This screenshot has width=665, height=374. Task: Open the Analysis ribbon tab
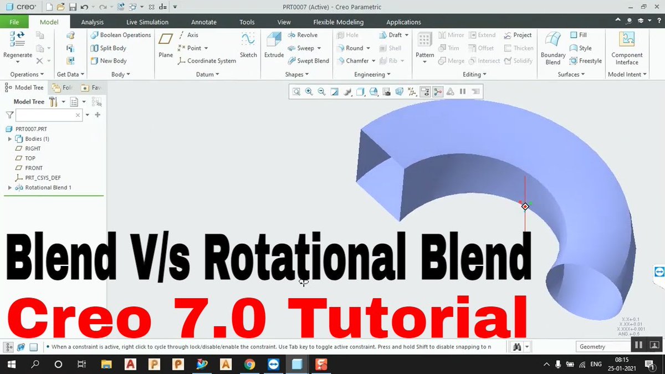click(92, 22)
